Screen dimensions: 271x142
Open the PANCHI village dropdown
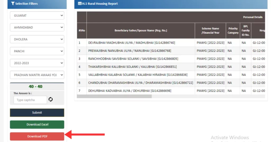tap(37, 51)
